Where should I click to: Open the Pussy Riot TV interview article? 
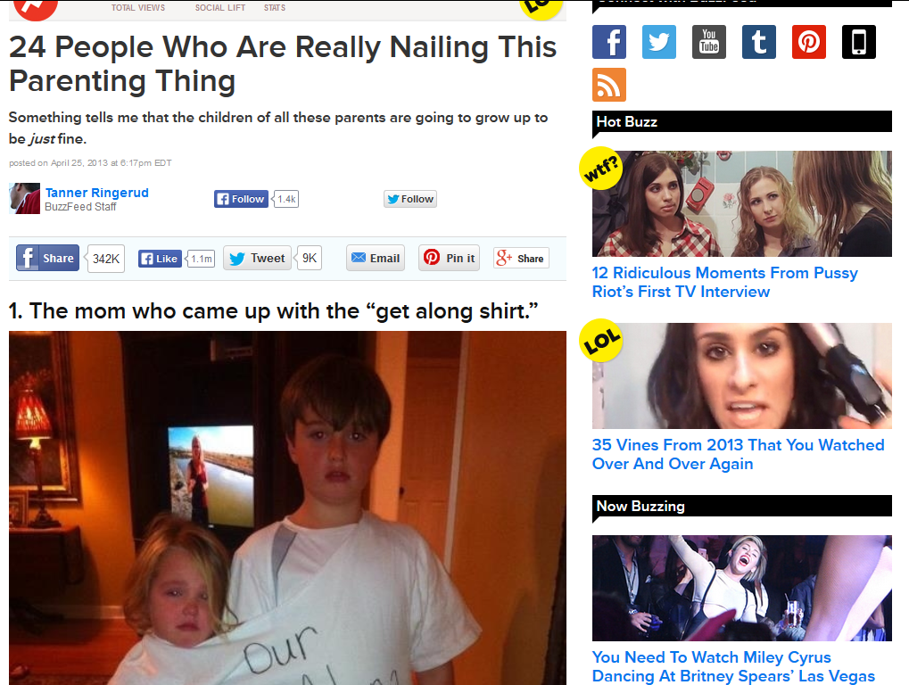(724, 282)
